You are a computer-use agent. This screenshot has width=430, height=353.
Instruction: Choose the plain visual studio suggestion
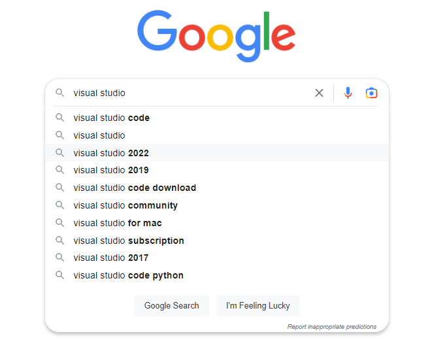coord(217,135)
